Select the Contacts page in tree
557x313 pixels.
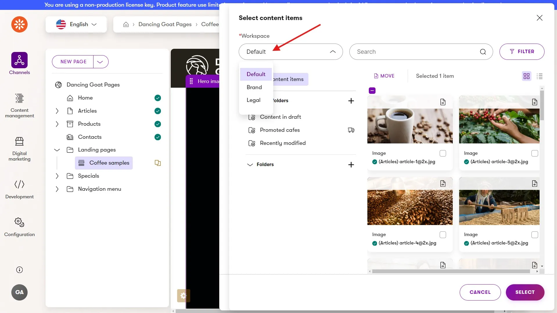[90, 137]
